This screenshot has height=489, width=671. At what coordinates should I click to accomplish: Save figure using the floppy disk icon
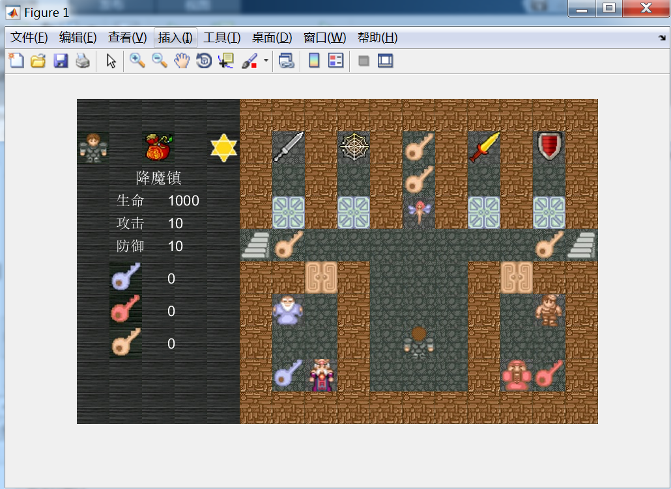coord(61,60)
